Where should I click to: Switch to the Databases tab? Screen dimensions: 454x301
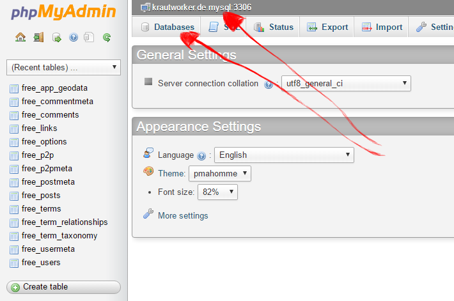coord(166,27)
